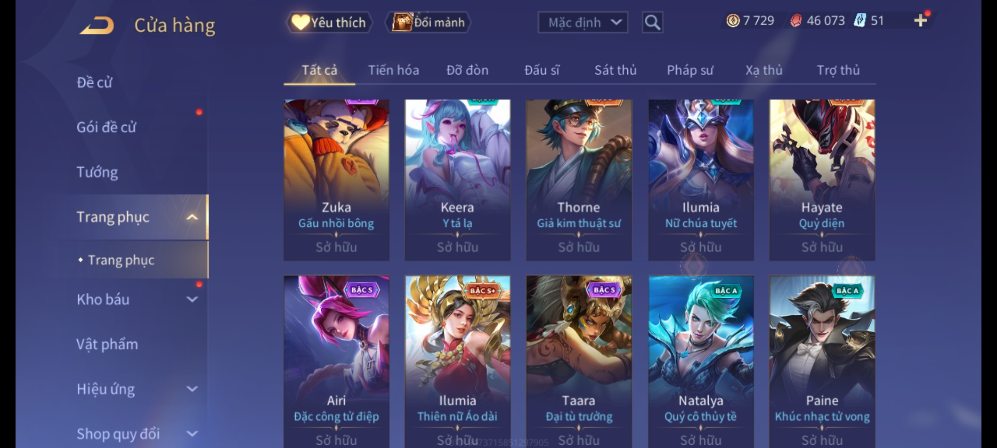997x448 pixels.
Task: Select the Hayate Quỷ diện skin card
Action: 822,180
